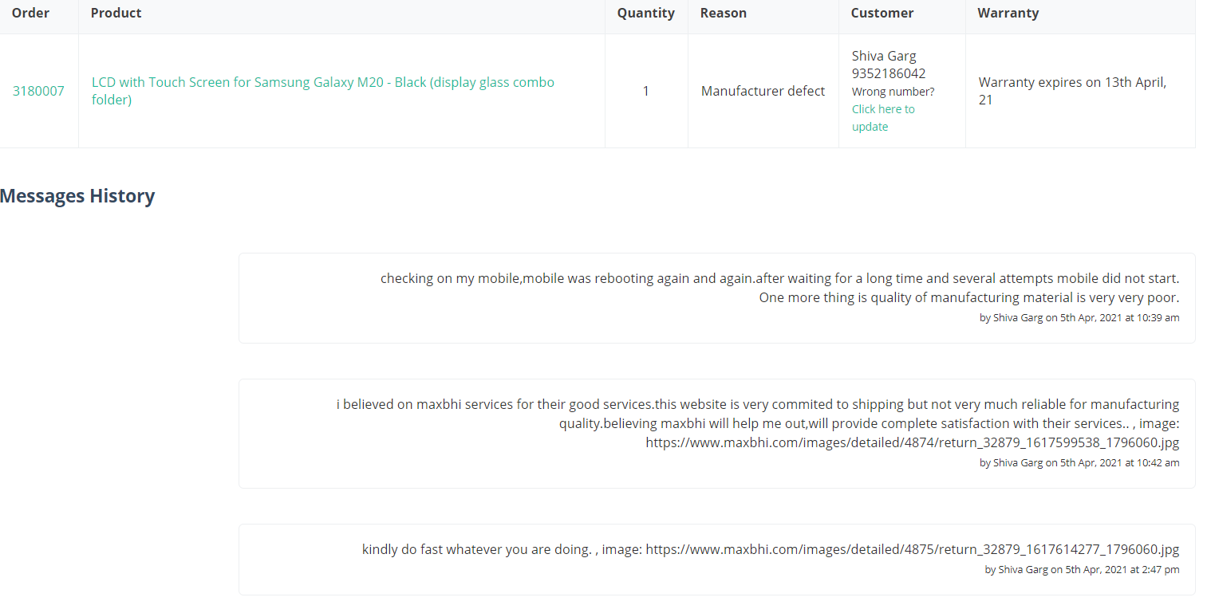
Task: Click image URL ending 1617599538_1796060.jpg
Action: (913, 442)
